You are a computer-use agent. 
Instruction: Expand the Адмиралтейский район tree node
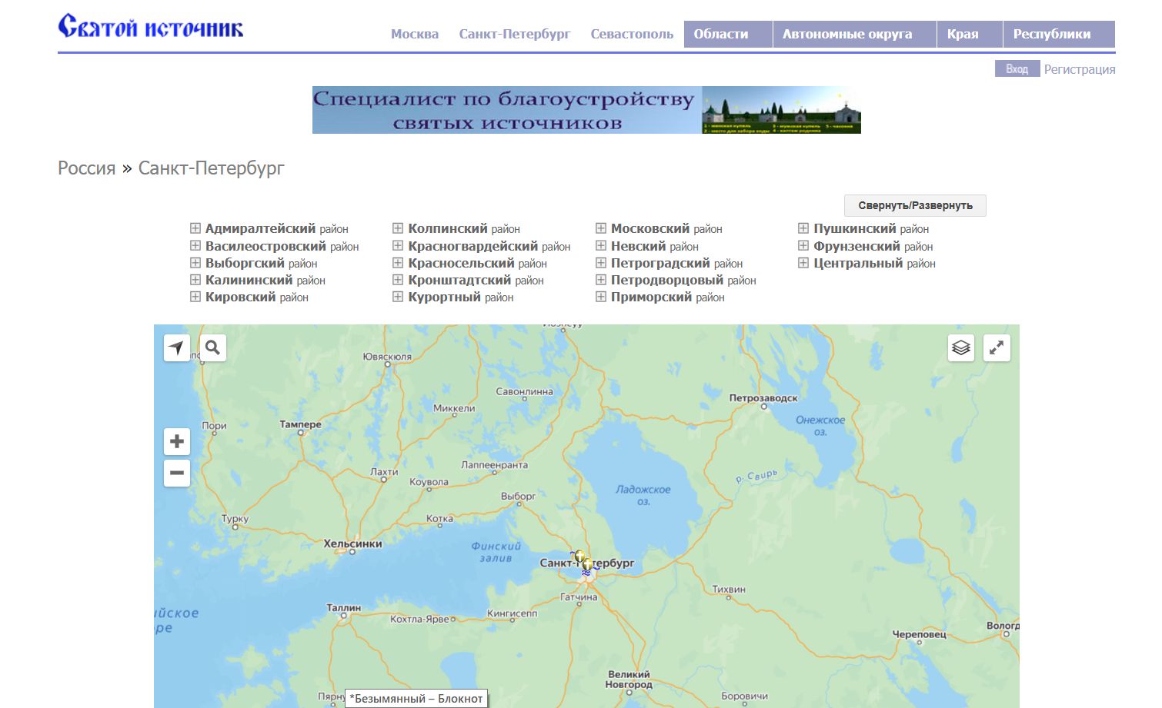click(195, 228)
